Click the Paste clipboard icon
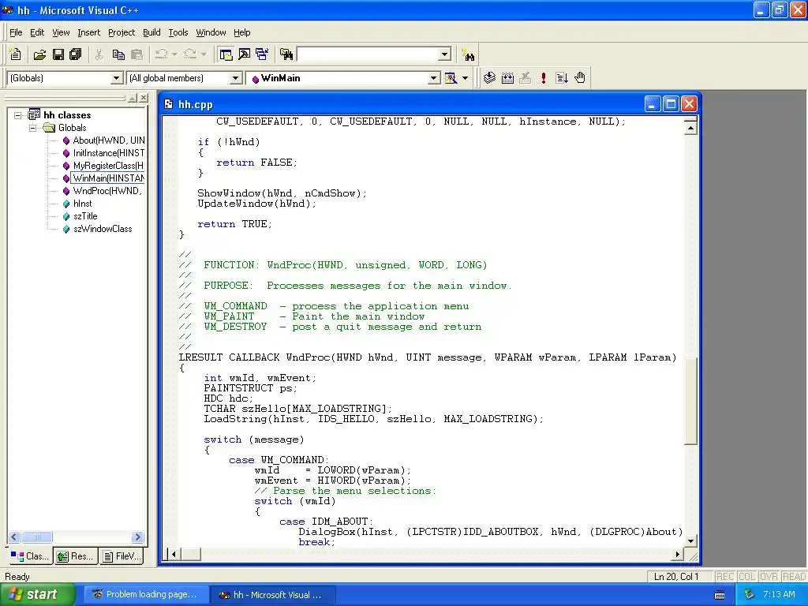808x606 pixels. pos(137,54)
